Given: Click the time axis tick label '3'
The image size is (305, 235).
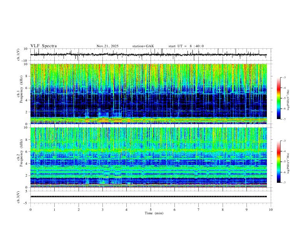Looking at the screenshot, I should [102, 210].
